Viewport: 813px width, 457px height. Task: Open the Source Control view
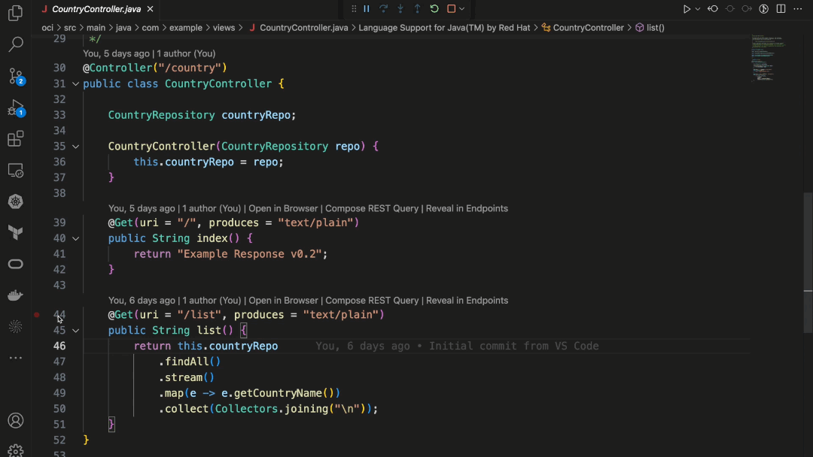point(16,75)
